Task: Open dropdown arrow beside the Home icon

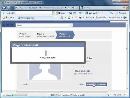Action: 65,17
